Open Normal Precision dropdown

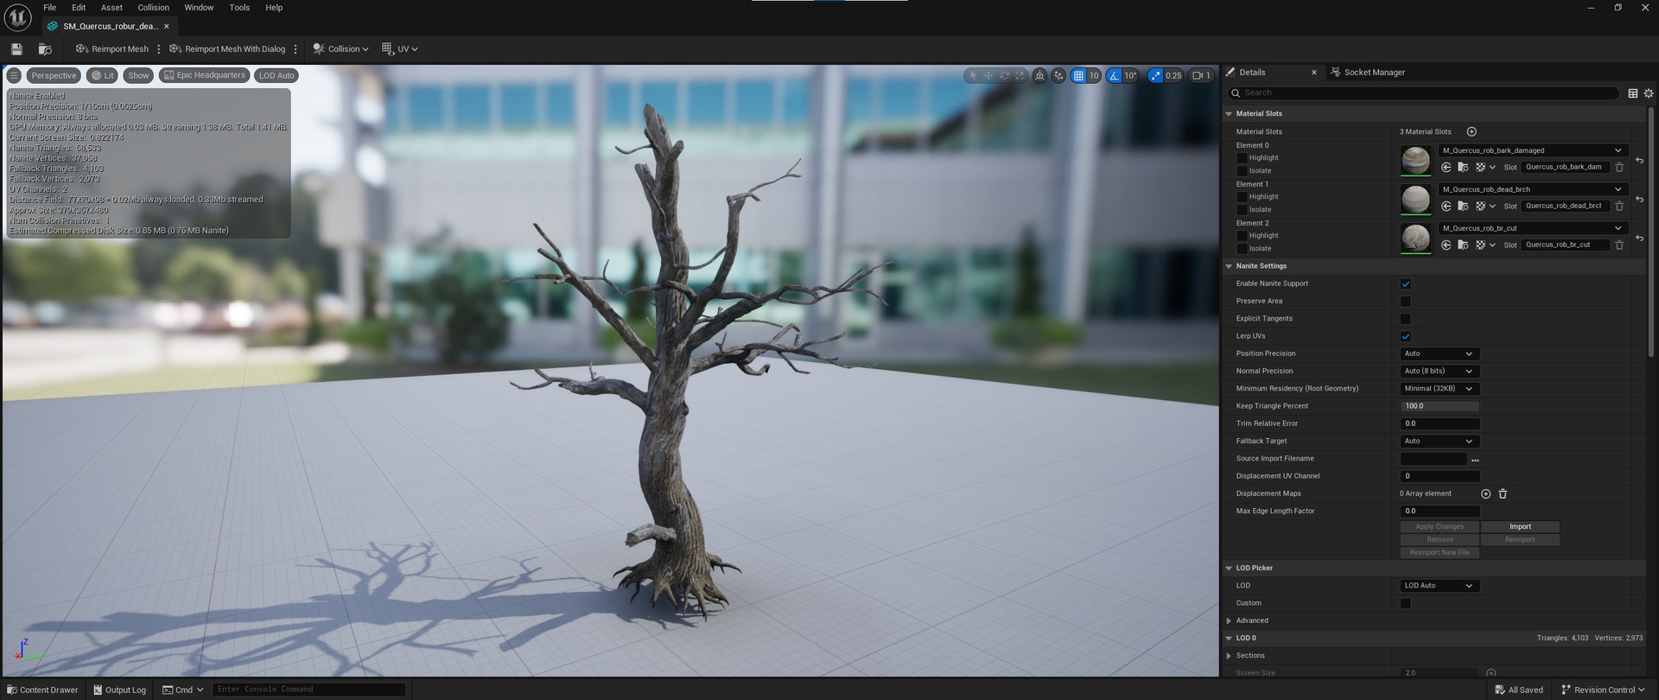pos(1440,372)
